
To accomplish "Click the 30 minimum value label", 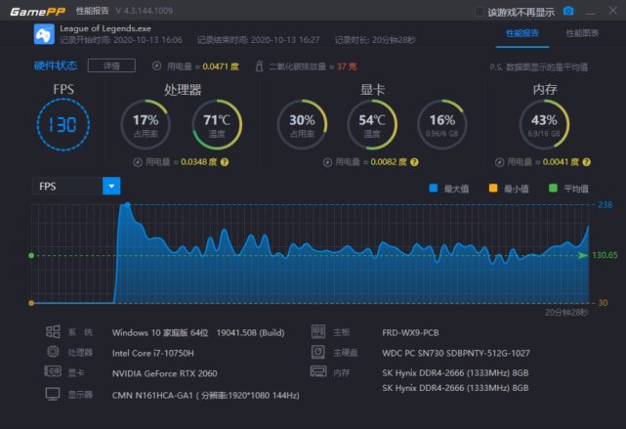I will coord(603,303).
